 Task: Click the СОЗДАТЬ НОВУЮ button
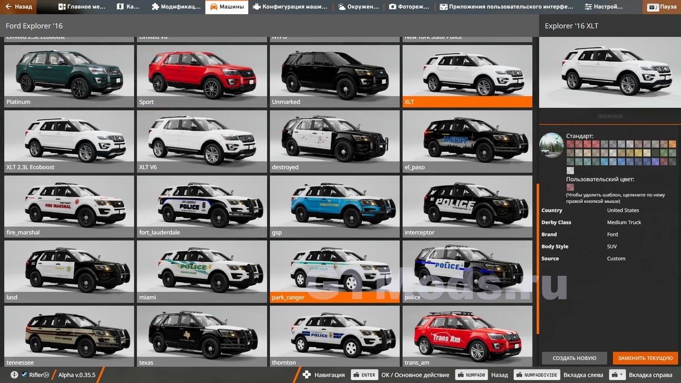coord(574,358)
